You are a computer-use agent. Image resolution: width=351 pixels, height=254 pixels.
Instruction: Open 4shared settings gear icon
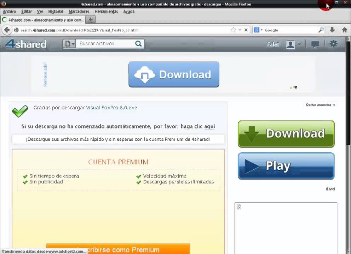(333, 44)
